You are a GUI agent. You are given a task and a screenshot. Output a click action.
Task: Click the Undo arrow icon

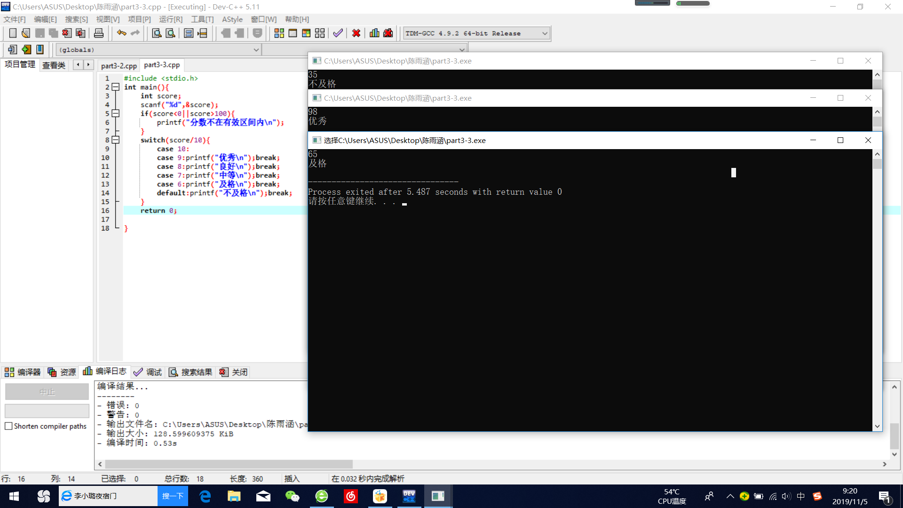121,33
